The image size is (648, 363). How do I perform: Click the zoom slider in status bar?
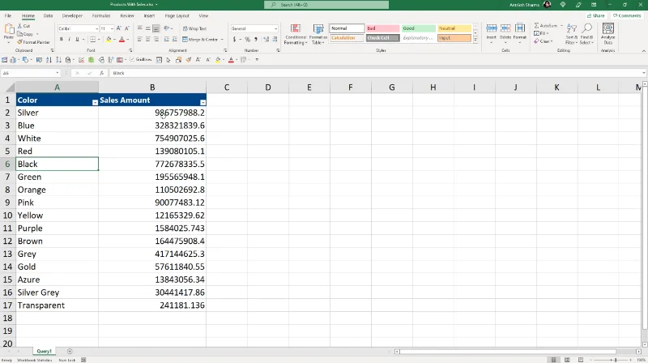pos(616,360)
